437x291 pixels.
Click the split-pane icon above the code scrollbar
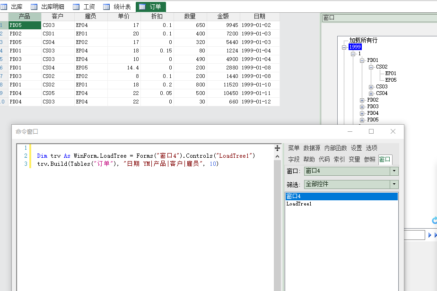[x=277, y=148]
